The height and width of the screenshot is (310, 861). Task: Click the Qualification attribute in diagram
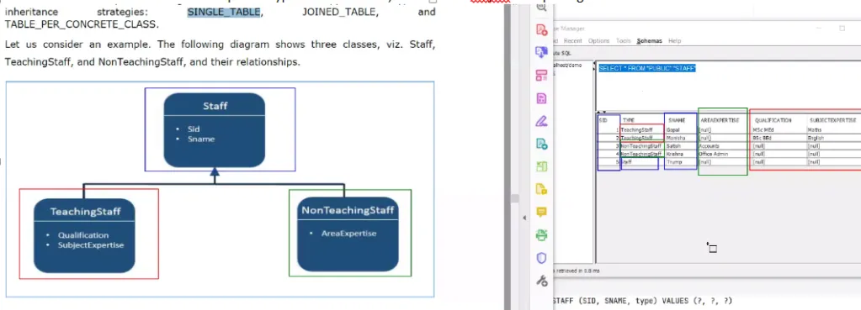[83, 235]
